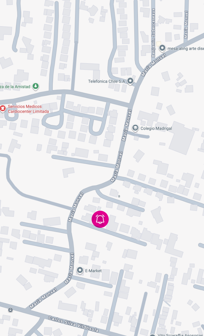Click the Telefonica Chile S.A label
Viewport: 204px width, 336px height.
[x=107, y=81]
